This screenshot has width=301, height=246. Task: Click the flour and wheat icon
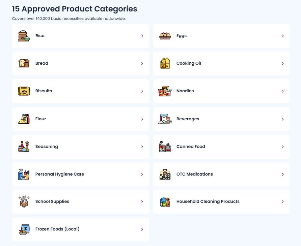tap(24, 119)
